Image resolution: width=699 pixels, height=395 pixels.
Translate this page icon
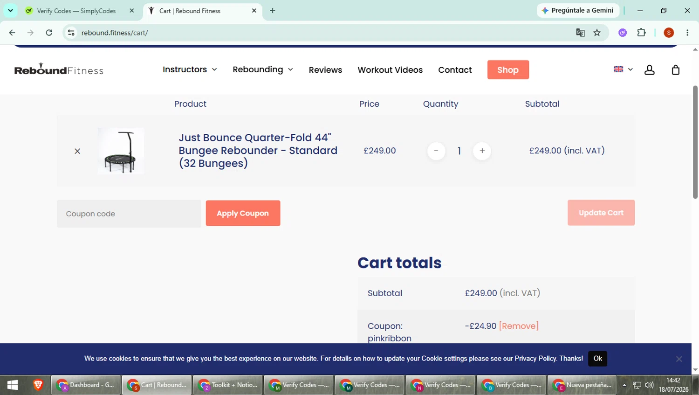580,33
